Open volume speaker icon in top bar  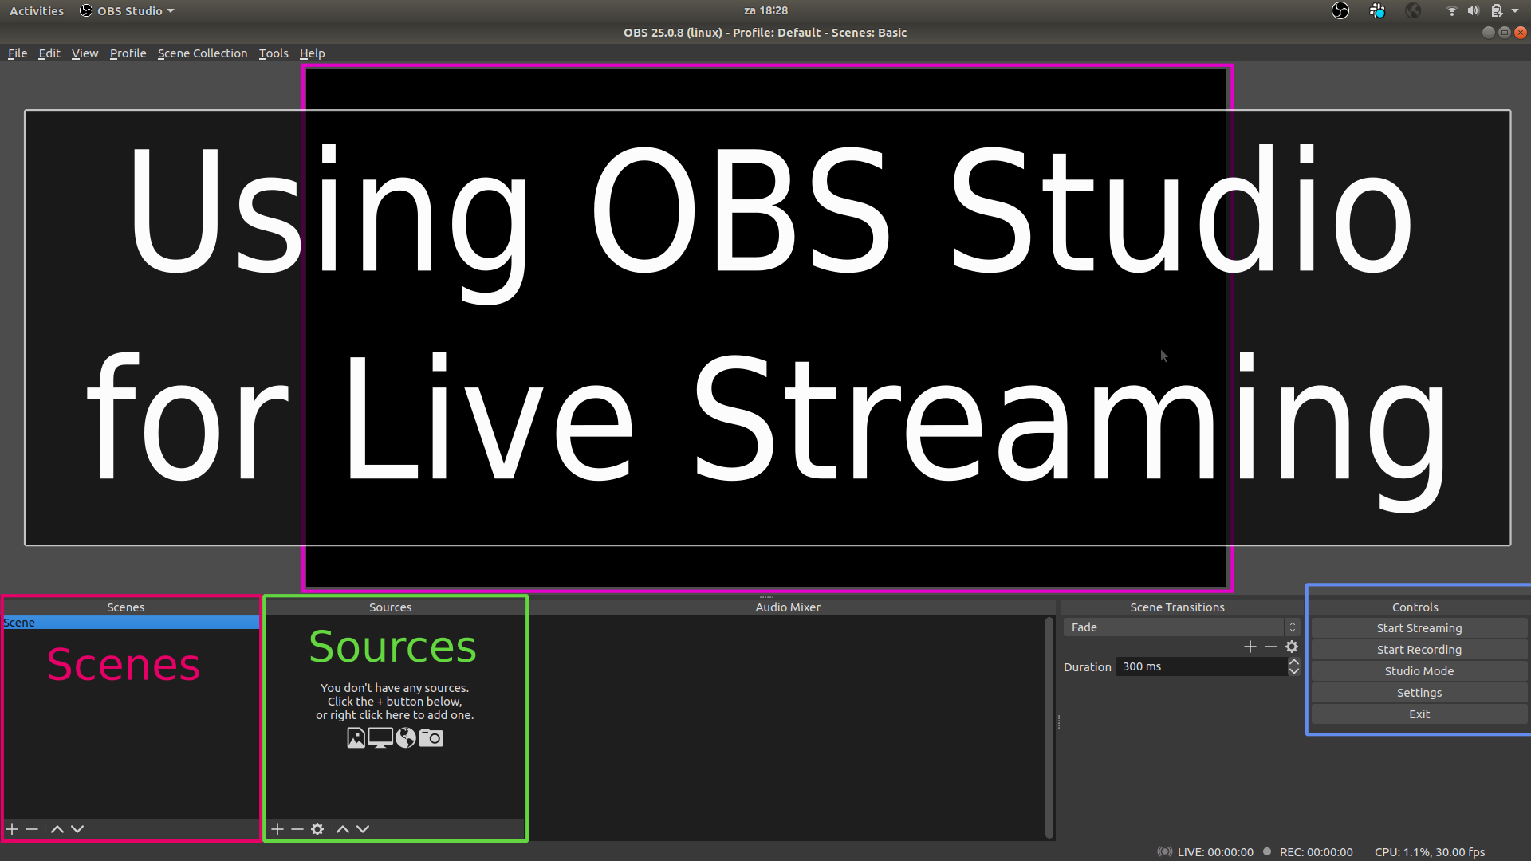1474,10
